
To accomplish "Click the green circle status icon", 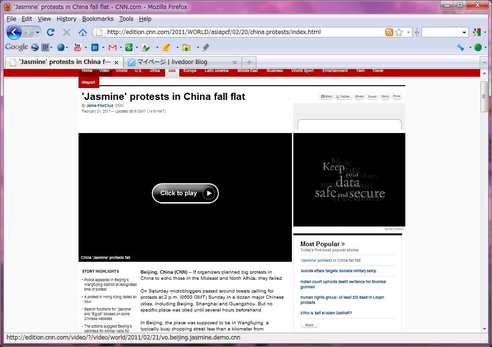I will (478, 47).
